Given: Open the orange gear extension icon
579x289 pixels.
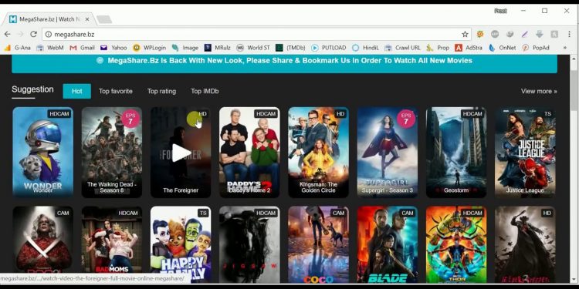Looking at the screenshot, I should pyautogui.click(x=480, y=34).
